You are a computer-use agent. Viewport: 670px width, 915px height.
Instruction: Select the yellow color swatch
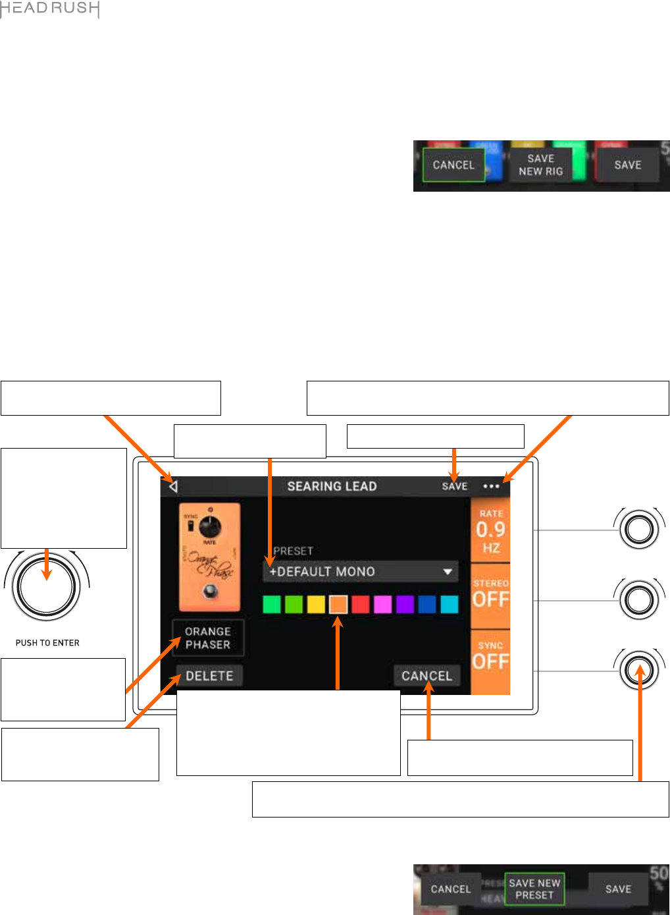point(316,604)
